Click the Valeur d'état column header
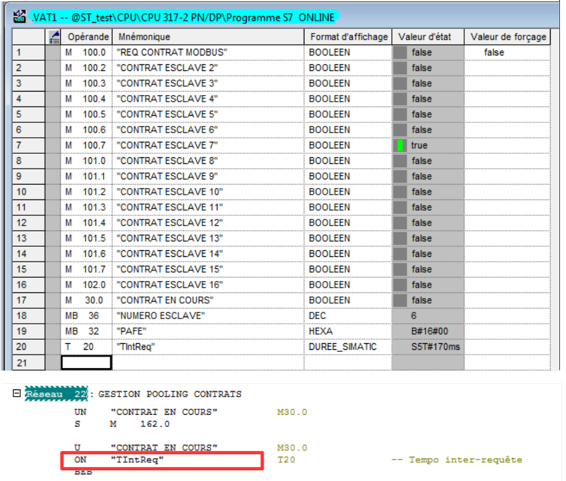The width and height of the screenshot is (566, 481). coord(427,37)
